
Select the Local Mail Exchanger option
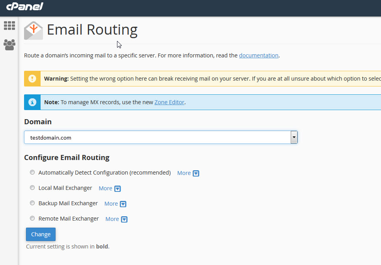pyautogui.click(x=32, y=188)
